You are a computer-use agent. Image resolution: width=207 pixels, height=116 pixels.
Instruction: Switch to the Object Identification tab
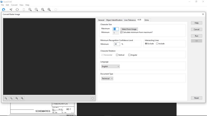point(114,20)
